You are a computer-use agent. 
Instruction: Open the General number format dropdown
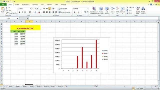coord(88,9)
